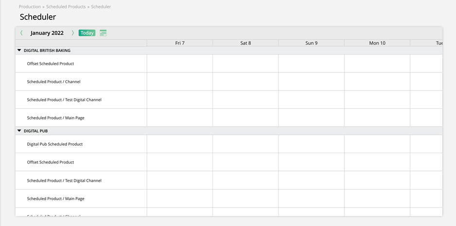456x226 pixels.
Task: Collapse the Digital Pub group
Action: [x=19, y=131]
